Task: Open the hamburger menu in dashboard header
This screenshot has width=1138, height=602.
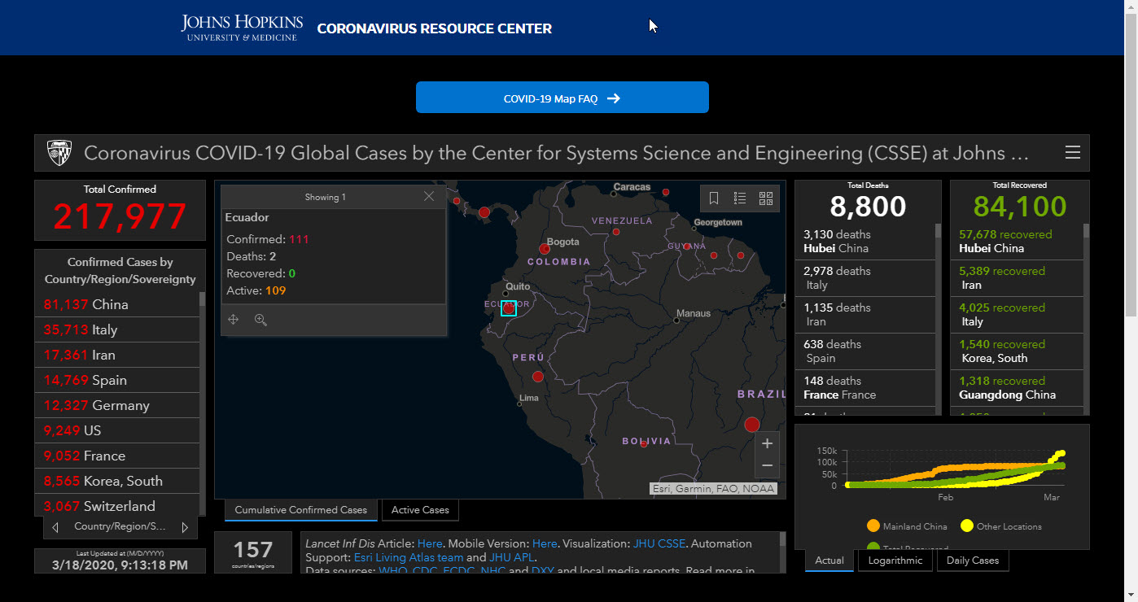Action: tap(1072, 153)
